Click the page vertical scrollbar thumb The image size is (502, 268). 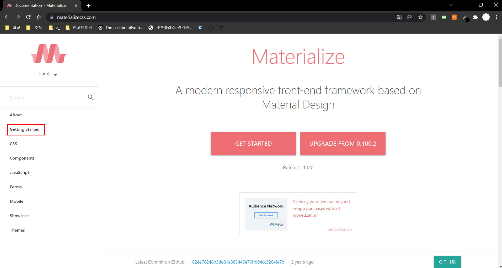click(x=500, y=63)
